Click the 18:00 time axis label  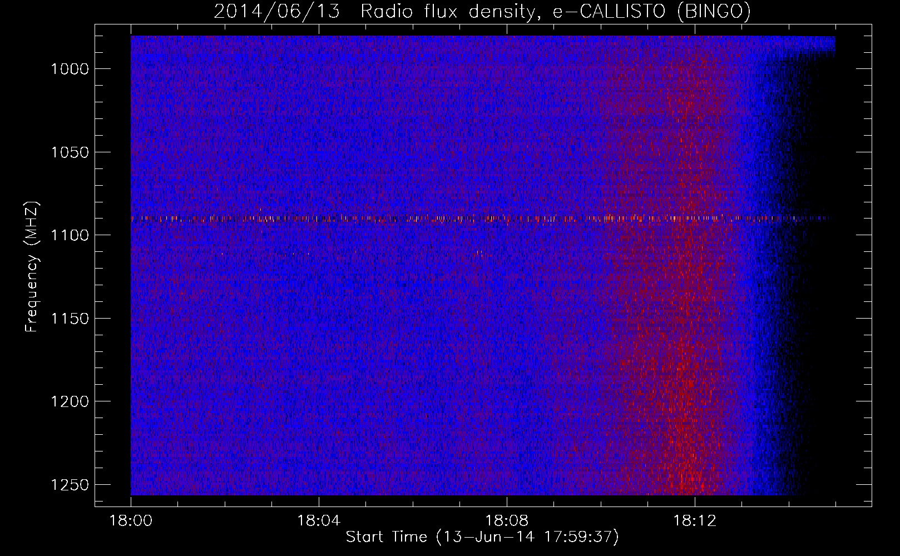pyautogui.click(x=131, y=521)
